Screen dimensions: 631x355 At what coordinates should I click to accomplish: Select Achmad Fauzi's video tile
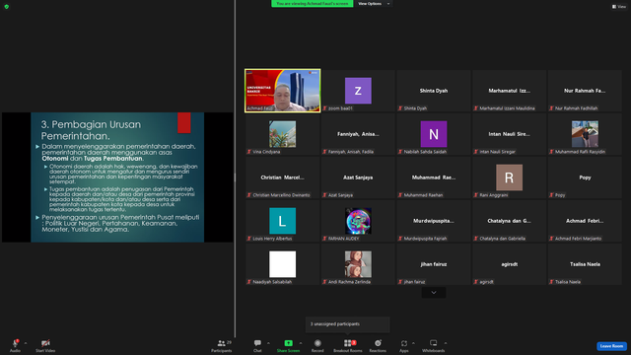[283, 91]
